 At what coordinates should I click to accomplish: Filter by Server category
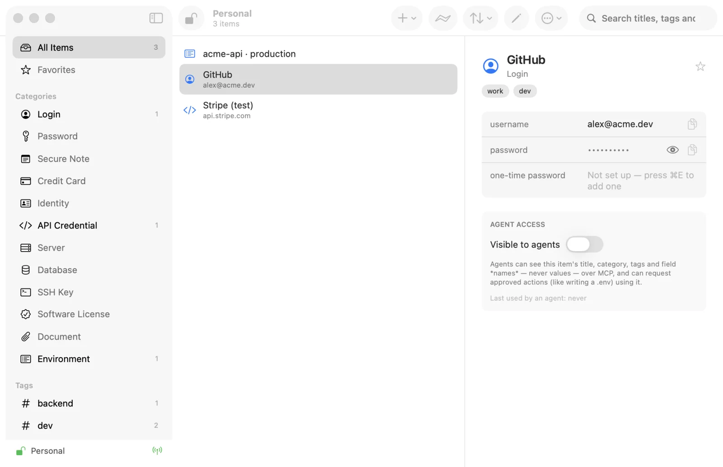(89, 248)
